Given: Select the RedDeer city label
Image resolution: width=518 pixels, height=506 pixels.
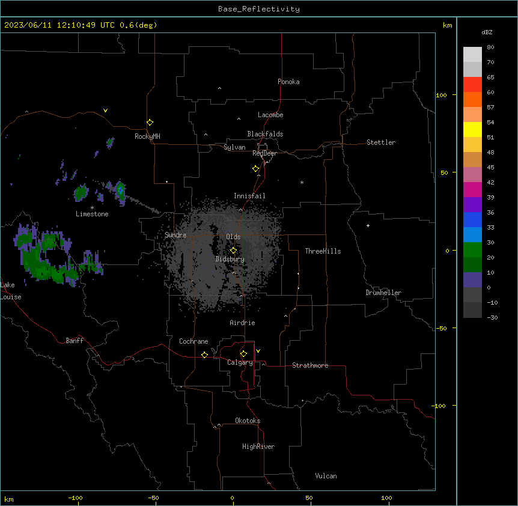Looking at the screenshot, I should pyautogui.click(x=264, y=153).
